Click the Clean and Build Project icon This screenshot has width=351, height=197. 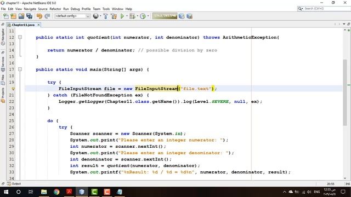[114, 16]
